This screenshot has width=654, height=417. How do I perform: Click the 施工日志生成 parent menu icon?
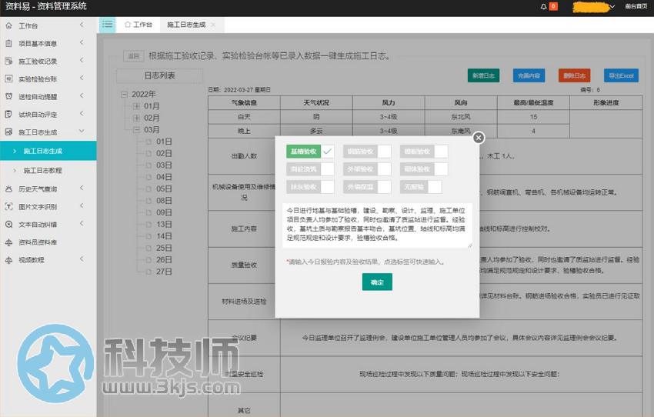pyautogui.click(x=8, y=132)
